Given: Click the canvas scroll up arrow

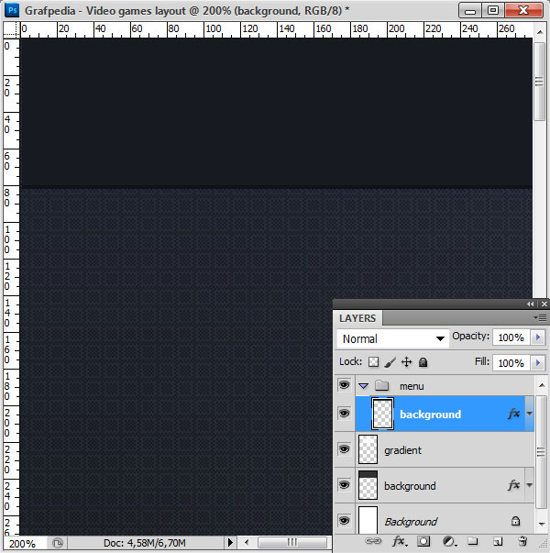Looking at the screenshot, I should click(x=540, y=32).
